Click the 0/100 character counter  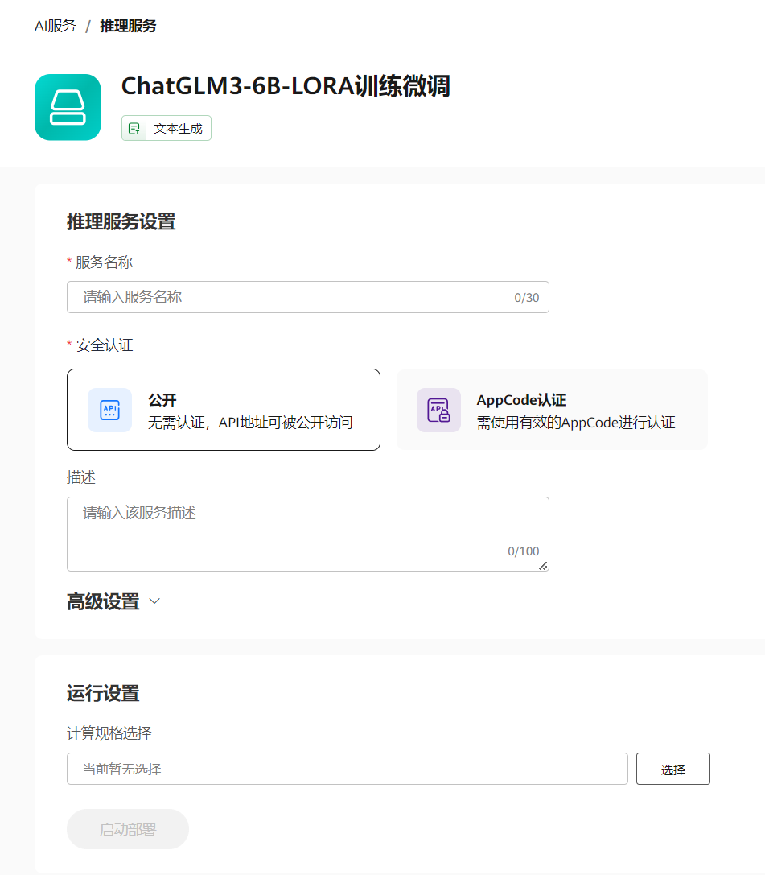tap(523, 551)
